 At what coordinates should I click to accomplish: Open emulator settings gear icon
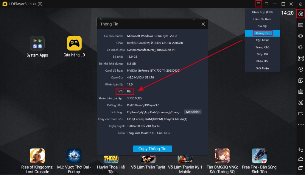[301, 14]
